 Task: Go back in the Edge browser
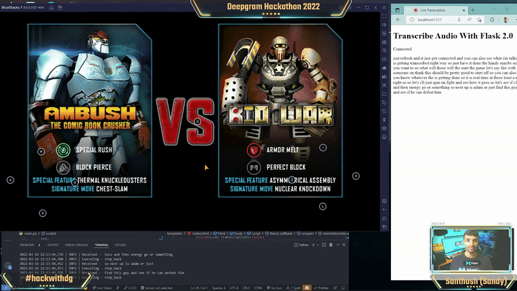(x=398, y=20)
